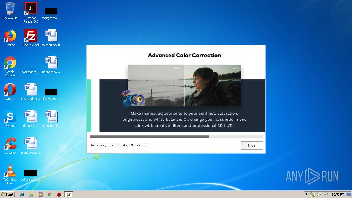This screenshot has width=352, height=198.
Task: Click the installation progress bar
Action: [176, 136]
